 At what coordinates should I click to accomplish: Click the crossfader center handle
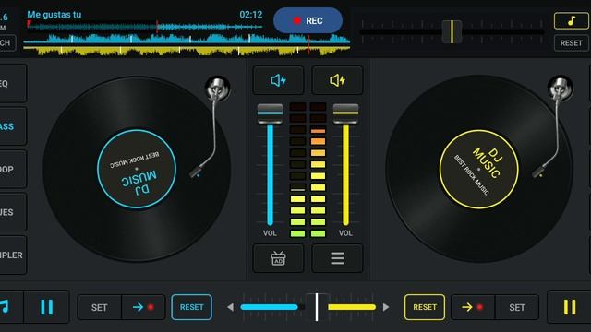point(317,307)
